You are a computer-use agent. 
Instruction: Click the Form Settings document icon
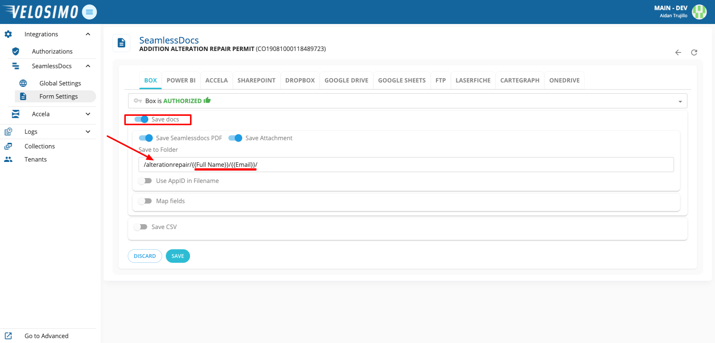[23, 96]
